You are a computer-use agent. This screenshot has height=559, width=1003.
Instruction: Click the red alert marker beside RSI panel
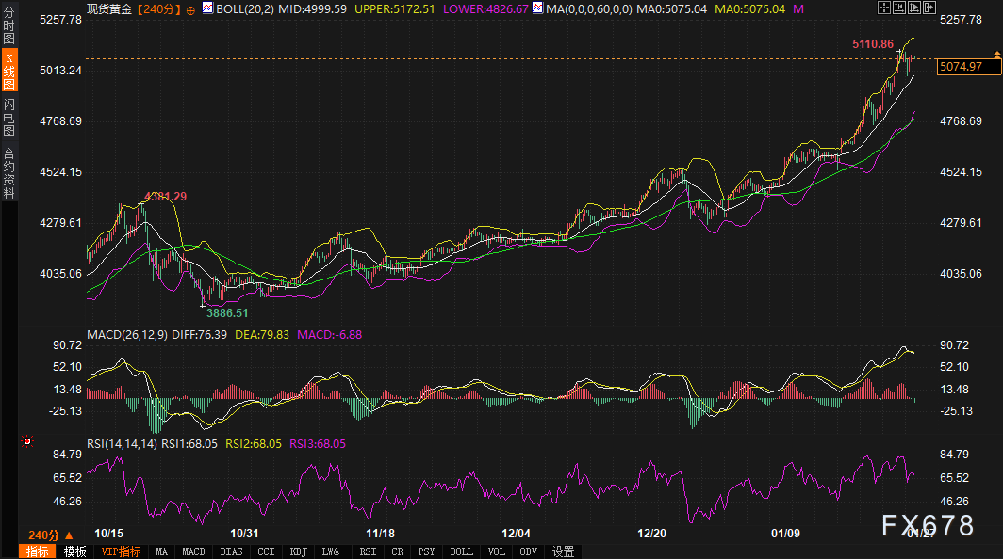27,440
